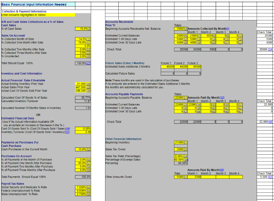Open footnote [62] beside the 5,500 check total
The height and width of the screenshot is (201, 274).
270,177
